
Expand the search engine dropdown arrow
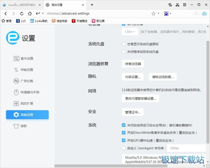tap(170, 13)
